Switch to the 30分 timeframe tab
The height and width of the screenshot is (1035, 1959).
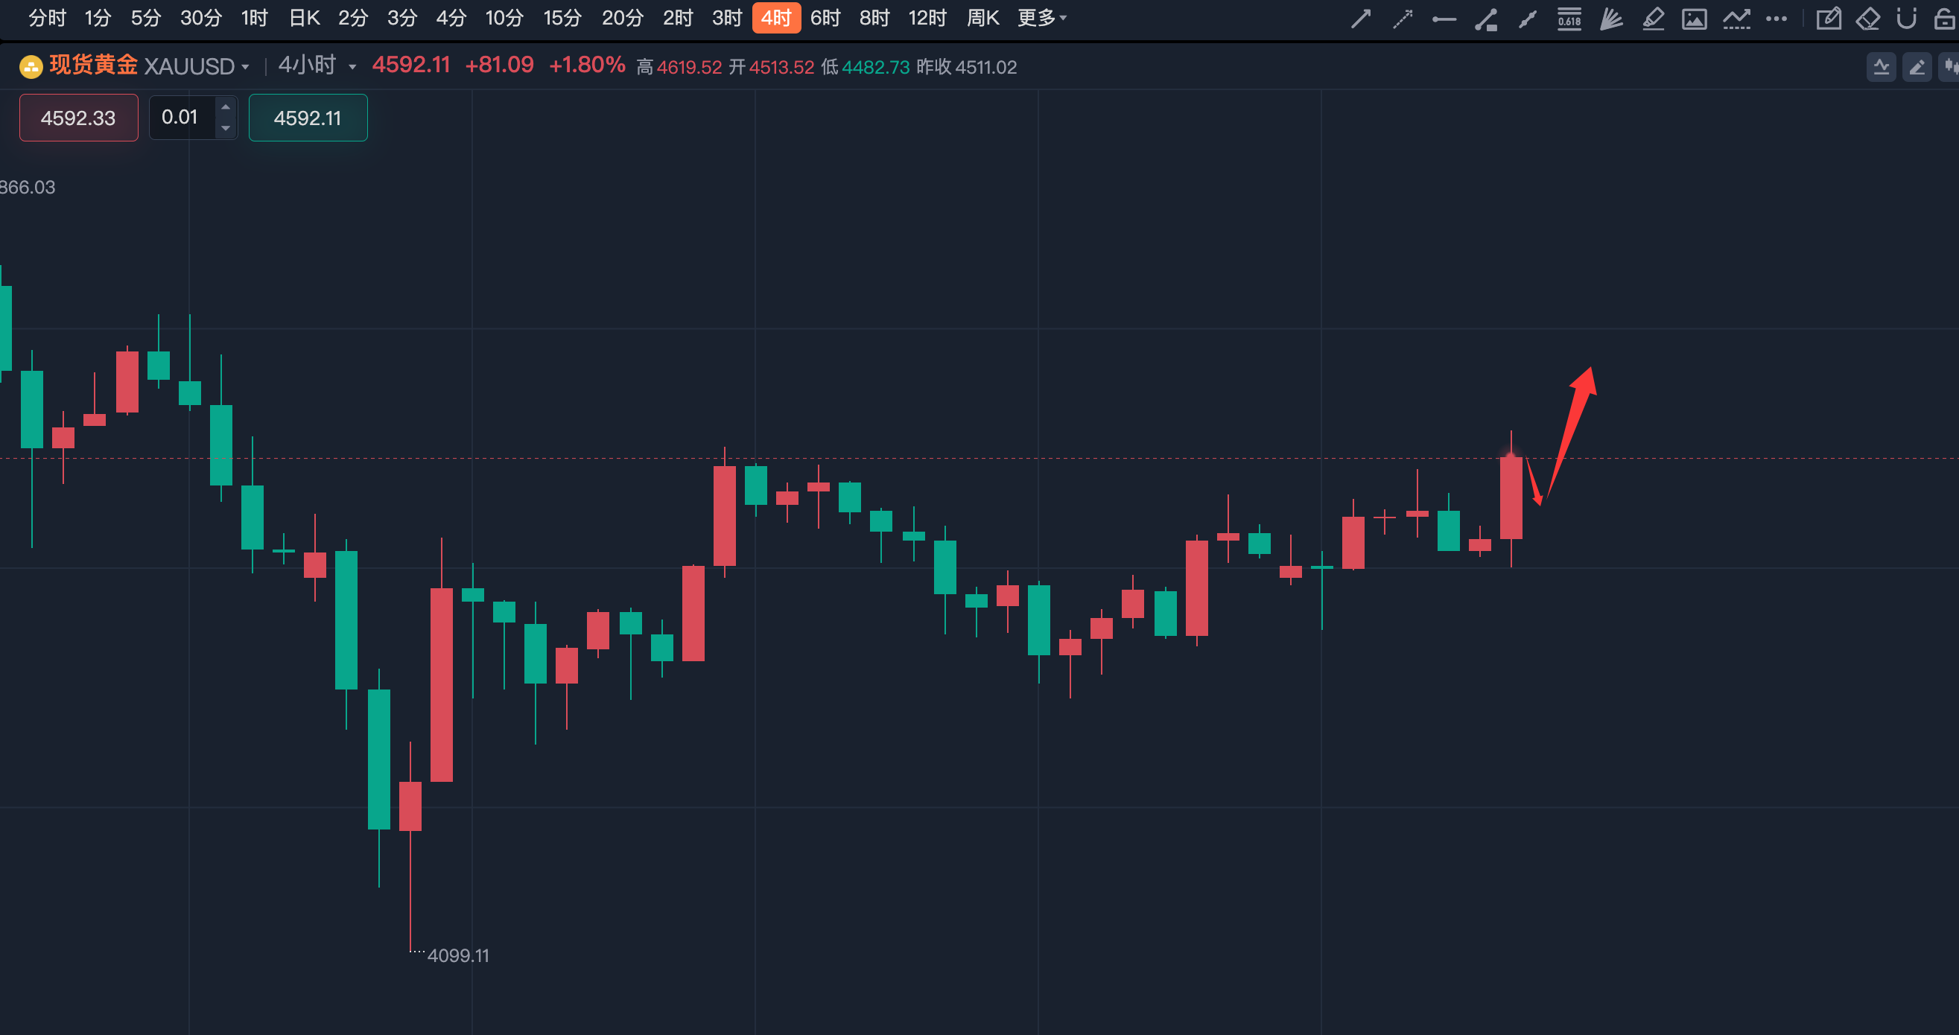pos(201,17)
